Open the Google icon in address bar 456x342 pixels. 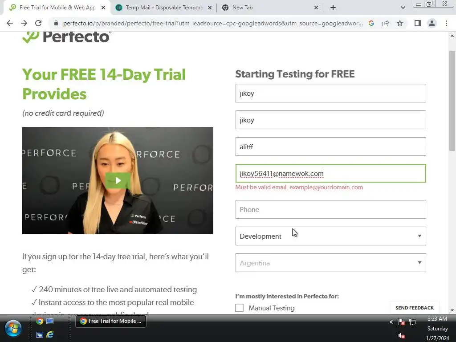371,23
